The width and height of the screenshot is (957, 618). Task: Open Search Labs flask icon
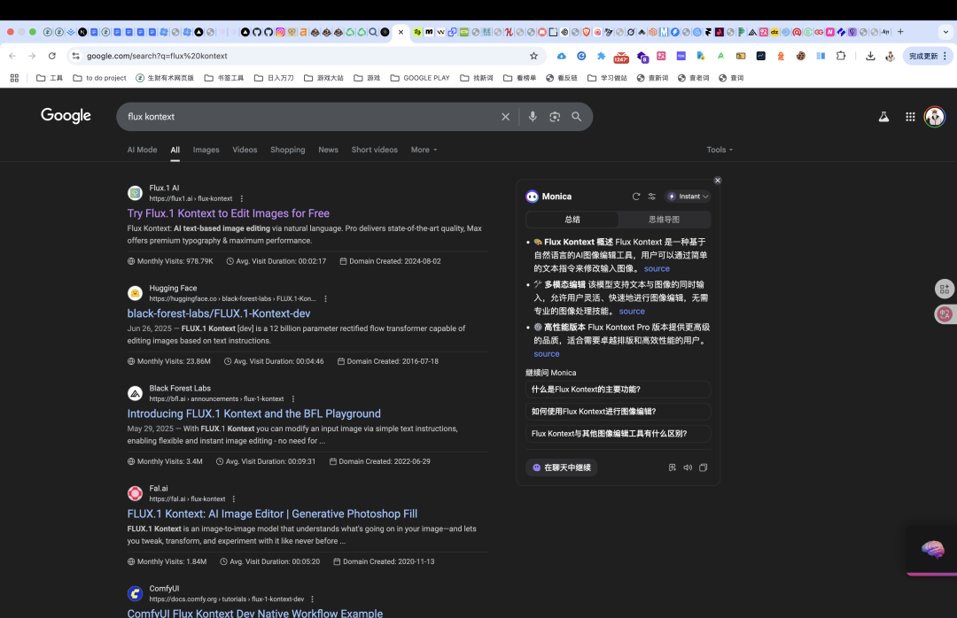pos(883,117)
